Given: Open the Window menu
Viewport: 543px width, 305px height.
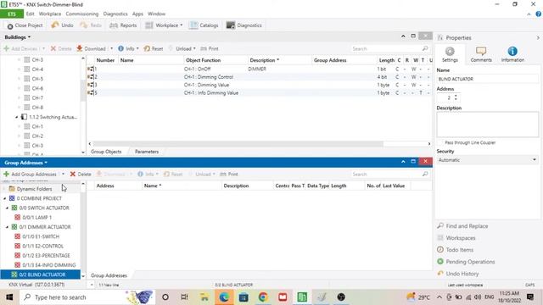Looking at the screenshot, I should click(x=156, y=14).
